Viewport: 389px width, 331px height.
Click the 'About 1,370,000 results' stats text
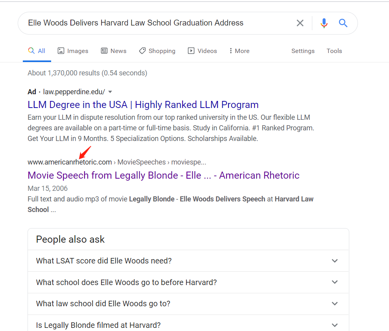87,73
